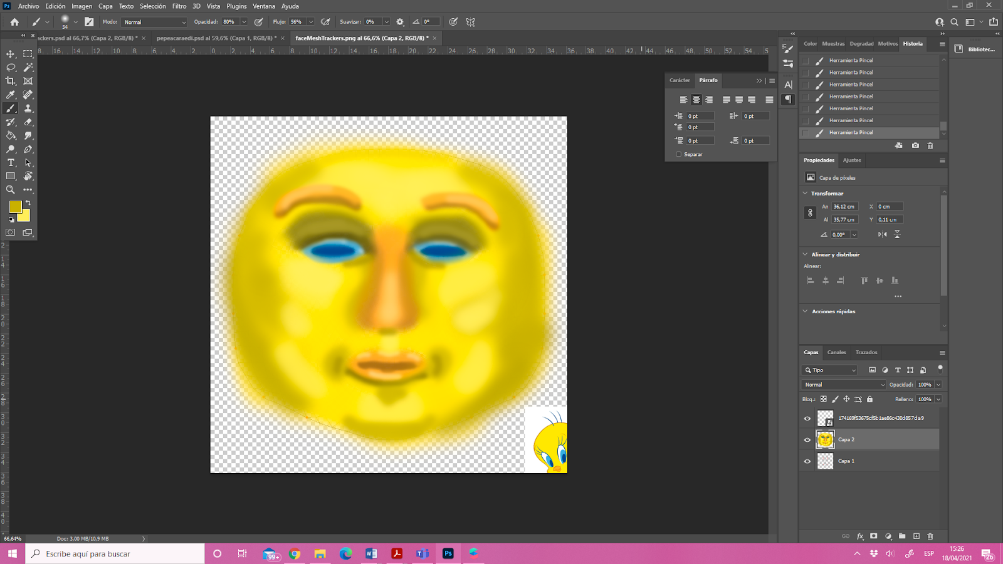Viewport: 1003px width, 564px height.
Task: Click the foreground color swatch
Action: (16, 206)
